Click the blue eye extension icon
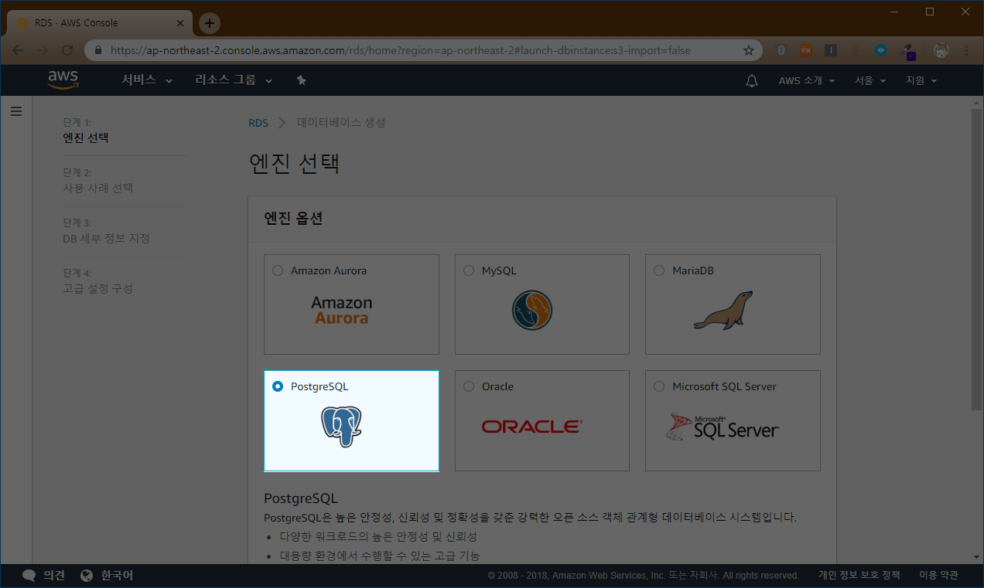984x588 pixels. pyautogui.click(x=881, y=50)
